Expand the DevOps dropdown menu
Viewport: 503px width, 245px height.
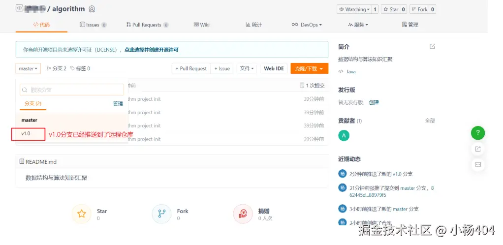[306, 25]
